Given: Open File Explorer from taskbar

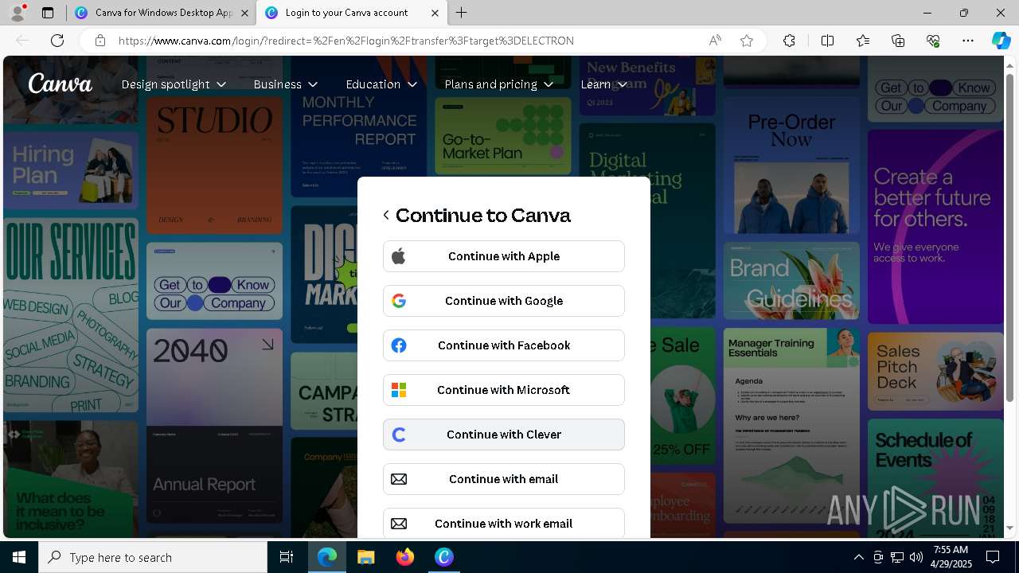Looking at the screenshot, I should (365, 557).
